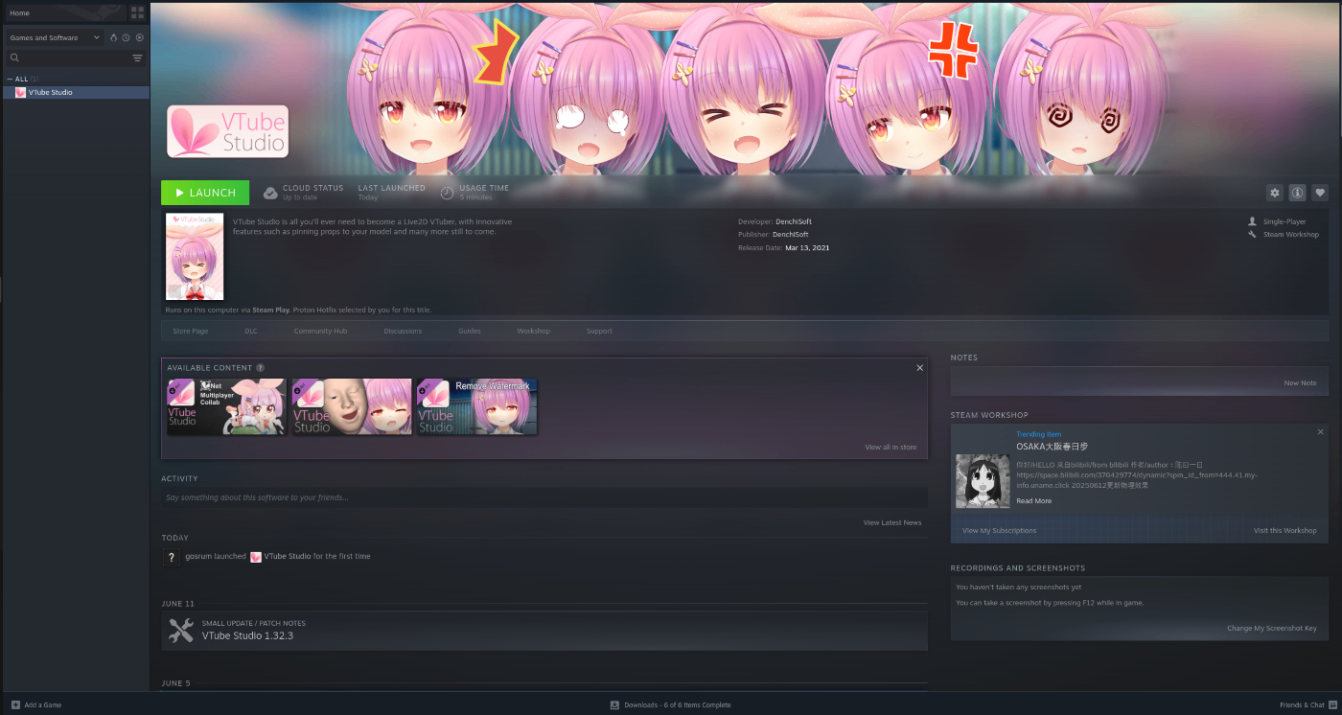The image size is (1342, 715).
Task: Click View Latest News
Action: (892, 522)
